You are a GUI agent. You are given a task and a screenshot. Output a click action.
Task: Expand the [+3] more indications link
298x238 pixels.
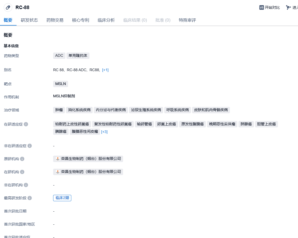coord(104,132)
